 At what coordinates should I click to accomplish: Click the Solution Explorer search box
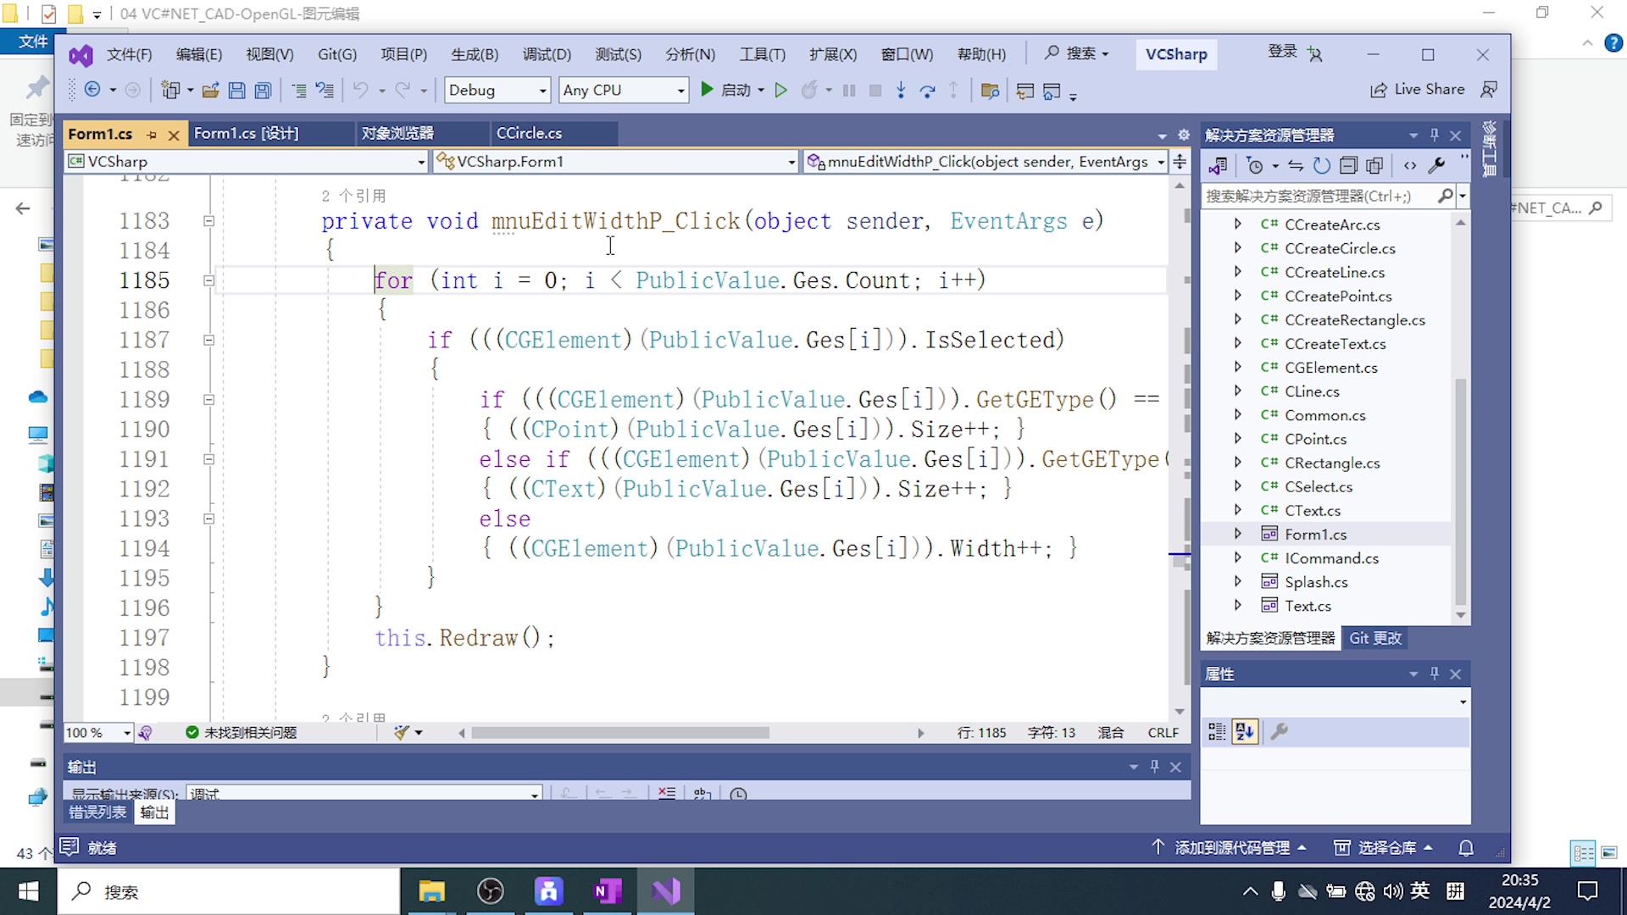point(1313,196)
